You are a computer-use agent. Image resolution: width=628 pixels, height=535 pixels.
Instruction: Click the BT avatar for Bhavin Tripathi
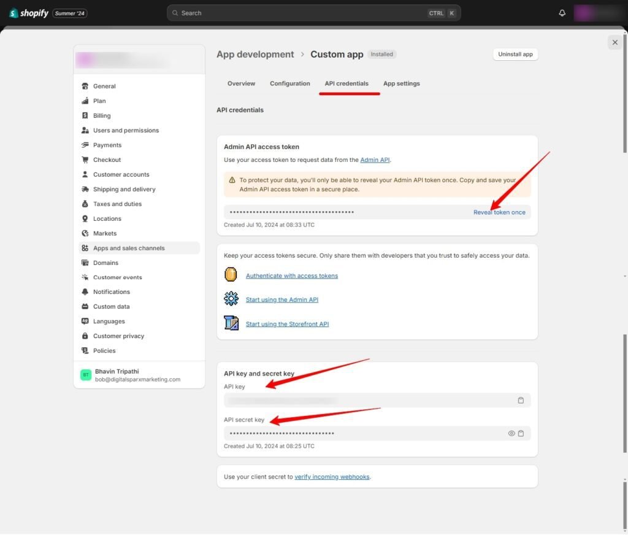point(86,375)
